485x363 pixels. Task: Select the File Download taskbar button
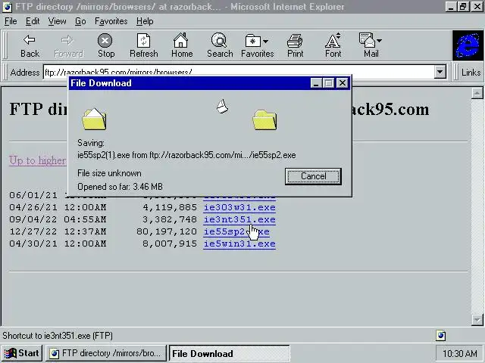point(229,353)
